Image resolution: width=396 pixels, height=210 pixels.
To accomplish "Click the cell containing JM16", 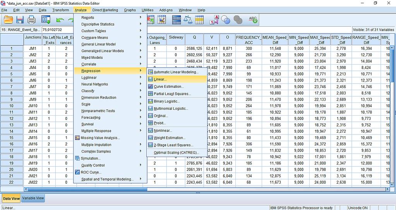I will (33, 144).
